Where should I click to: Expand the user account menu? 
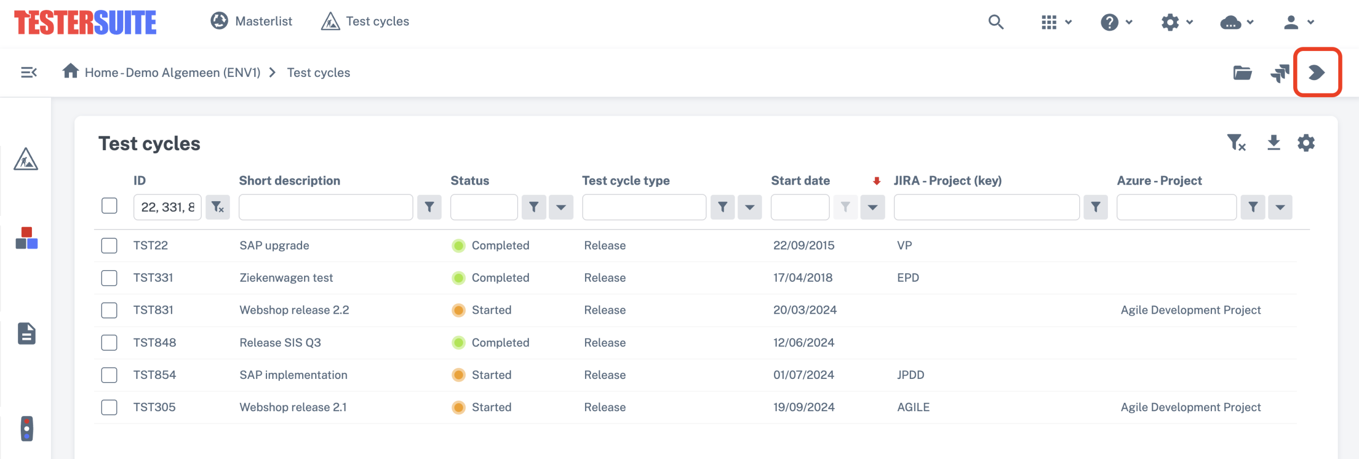tap(1298, 22)
